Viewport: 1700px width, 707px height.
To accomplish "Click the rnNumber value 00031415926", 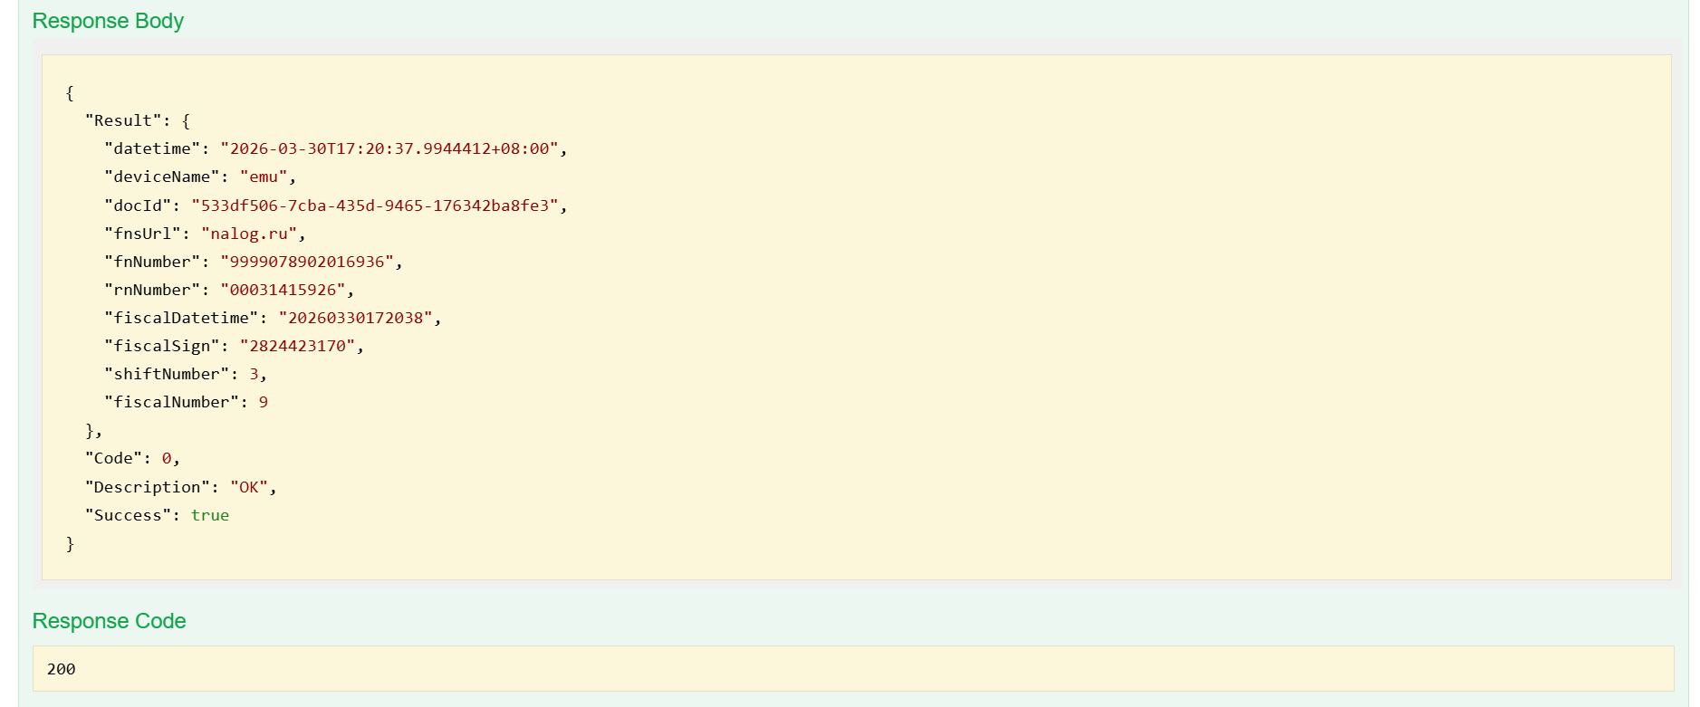I will coord(283,290).
